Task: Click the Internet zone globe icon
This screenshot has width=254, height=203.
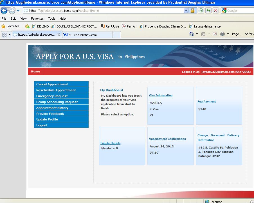Action: point(207,201)
